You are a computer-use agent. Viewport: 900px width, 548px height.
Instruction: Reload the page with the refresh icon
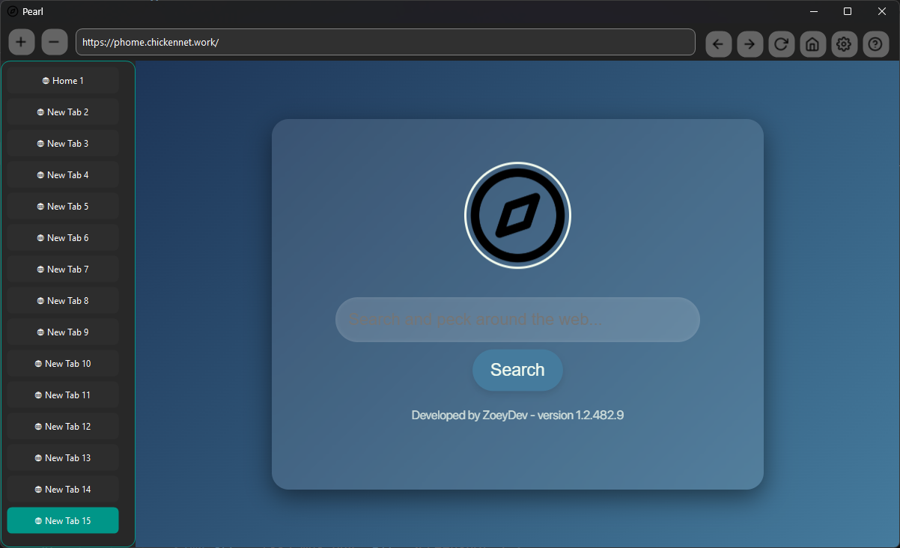point(781,44)
